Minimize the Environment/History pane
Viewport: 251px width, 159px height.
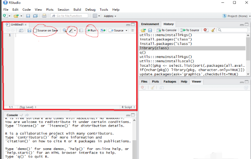[242, 25]
